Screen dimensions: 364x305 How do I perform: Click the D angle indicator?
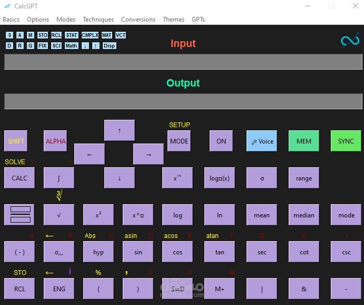click(9, 45)
